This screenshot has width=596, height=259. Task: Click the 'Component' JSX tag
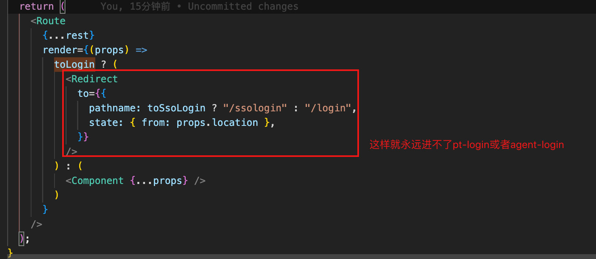97,181
